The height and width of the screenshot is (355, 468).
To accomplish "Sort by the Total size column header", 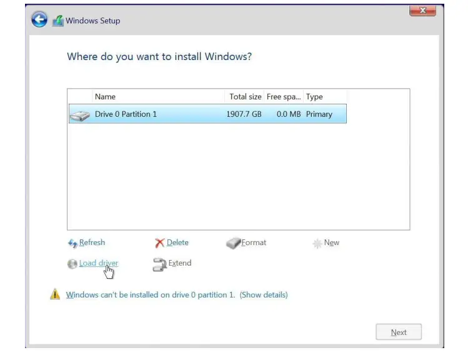I will (x=244, y=97).
